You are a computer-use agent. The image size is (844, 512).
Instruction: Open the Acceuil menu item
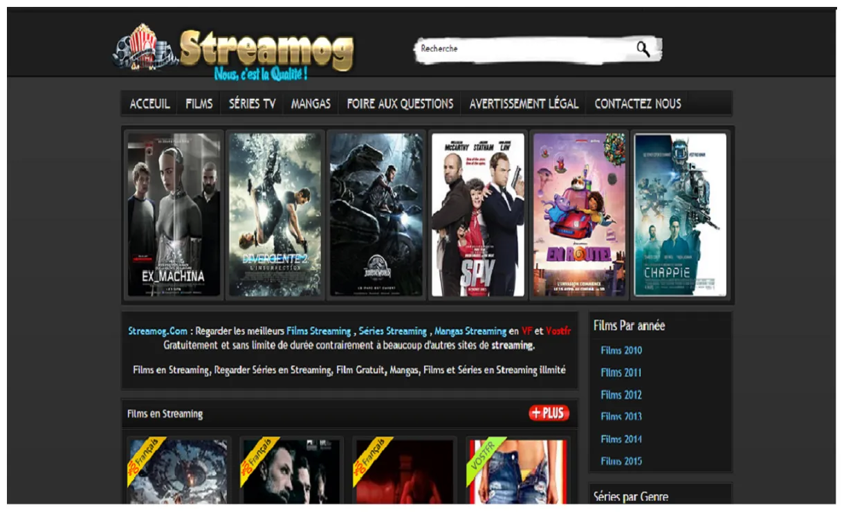click(x=149, y=104)
